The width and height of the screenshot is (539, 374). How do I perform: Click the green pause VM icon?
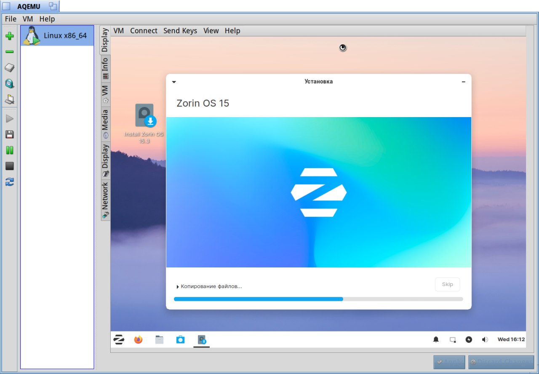[x=9, y=150]
